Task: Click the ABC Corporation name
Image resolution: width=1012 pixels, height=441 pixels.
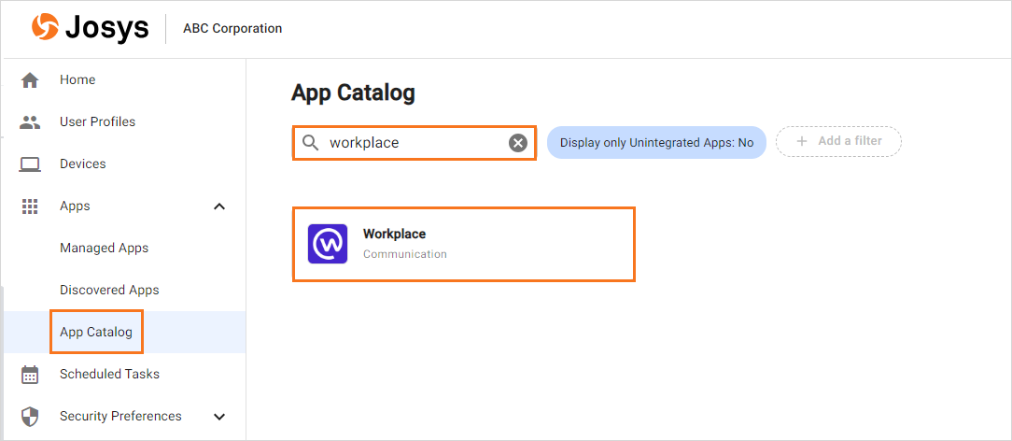Action: coord(232,28)
